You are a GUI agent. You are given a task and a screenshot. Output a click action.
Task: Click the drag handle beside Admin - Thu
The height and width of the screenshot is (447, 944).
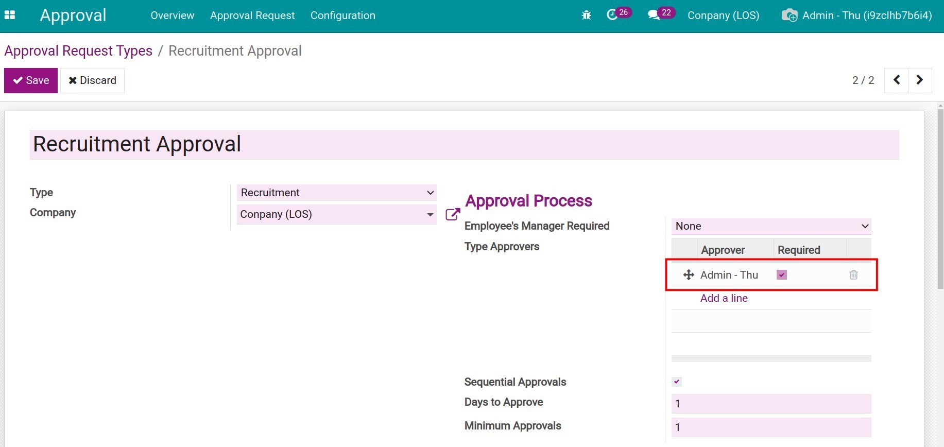click(x=689, y=275)
